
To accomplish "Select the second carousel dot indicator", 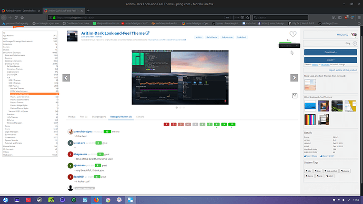I will (x=180, y=108).
